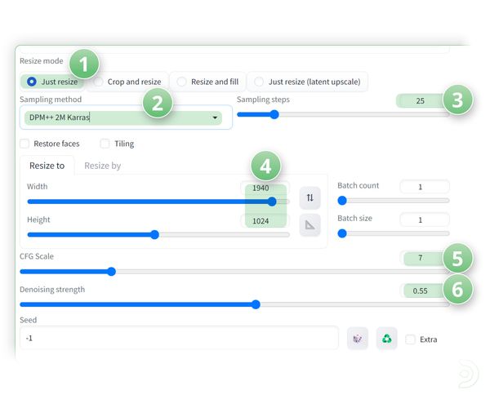Select the Crop and resize option
This screenshot has width=490, height=408.
(99, 82)
